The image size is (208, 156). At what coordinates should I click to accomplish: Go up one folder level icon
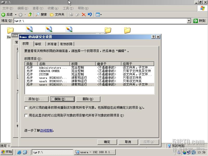[30, 15]
